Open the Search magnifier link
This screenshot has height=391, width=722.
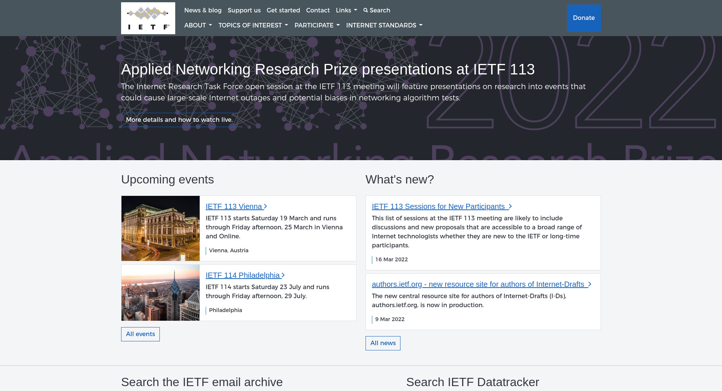tap(377, 11)
